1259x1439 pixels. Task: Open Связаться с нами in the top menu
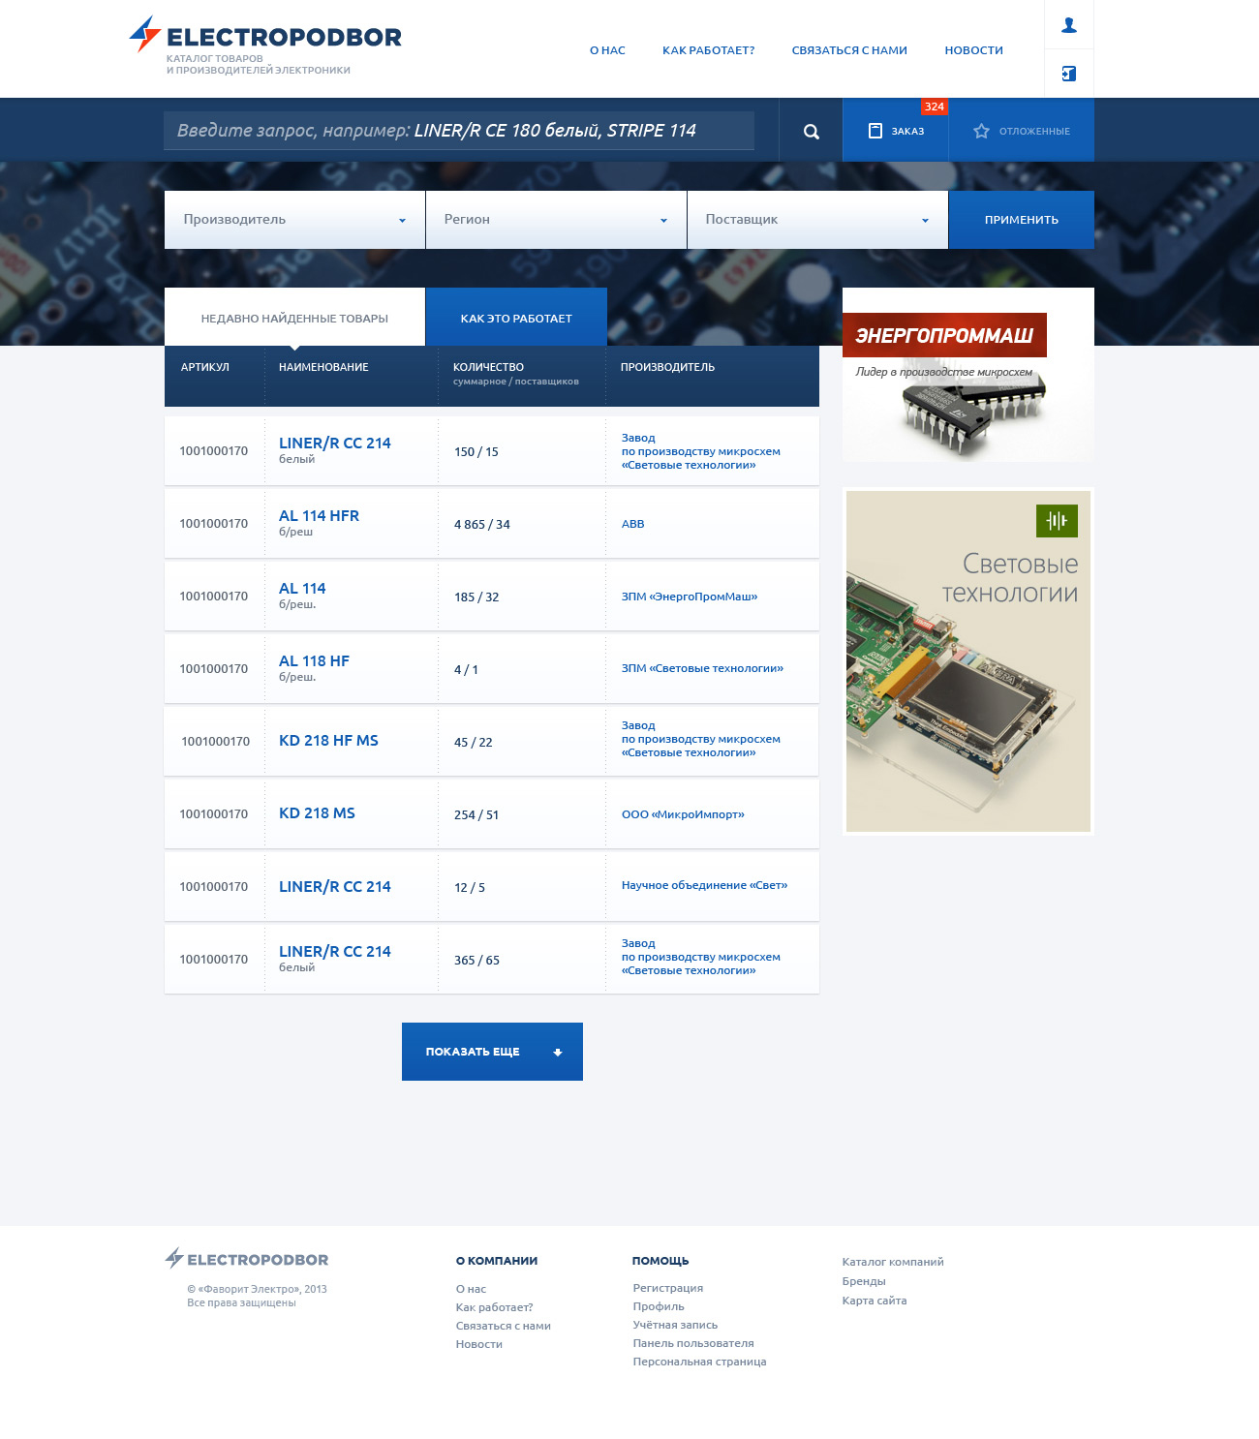849,50
